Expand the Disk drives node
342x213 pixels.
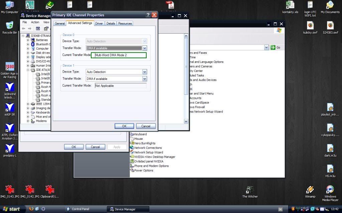(x=28, y=53)
